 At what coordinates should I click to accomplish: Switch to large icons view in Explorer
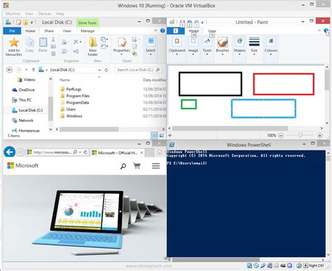(161, 135)
